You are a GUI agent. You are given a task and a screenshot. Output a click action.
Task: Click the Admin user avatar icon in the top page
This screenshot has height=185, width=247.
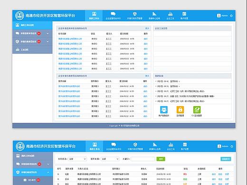tap(218, 16)
